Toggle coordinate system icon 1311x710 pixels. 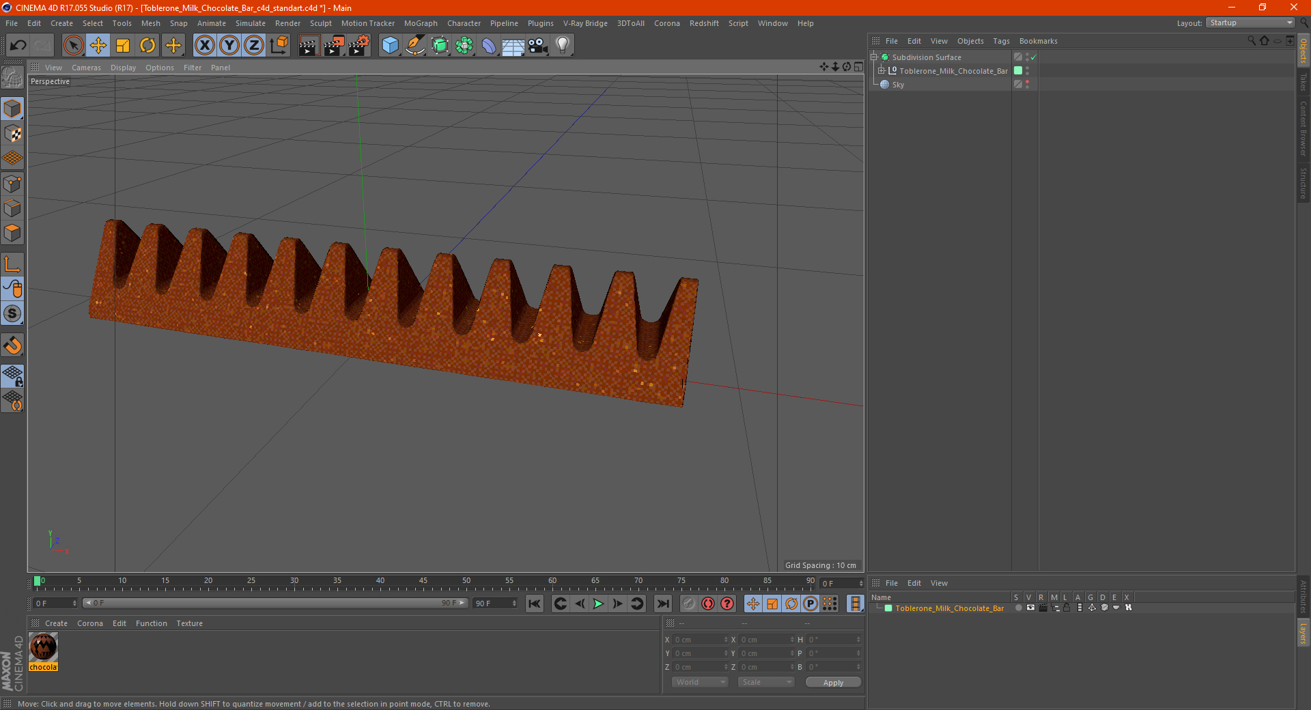pos(279,46)
